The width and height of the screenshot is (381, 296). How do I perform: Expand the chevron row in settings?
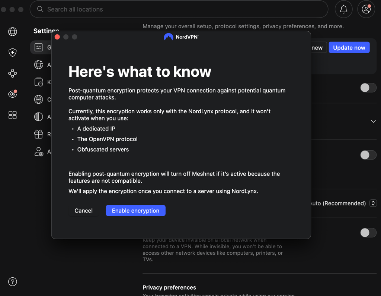(373, 121)
